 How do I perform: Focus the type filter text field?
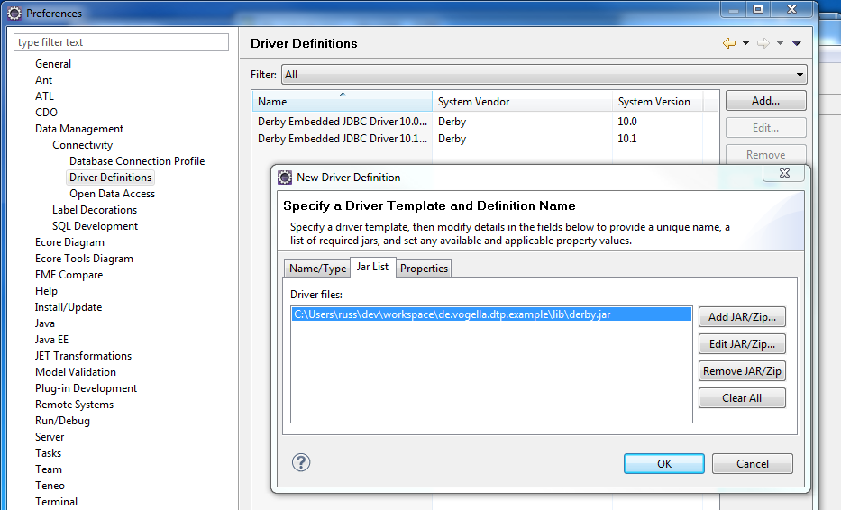pyautogui.click(x=122, y=42)
